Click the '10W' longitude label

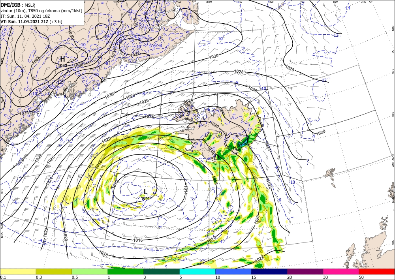pyautogui.click(x=270, y=2)
